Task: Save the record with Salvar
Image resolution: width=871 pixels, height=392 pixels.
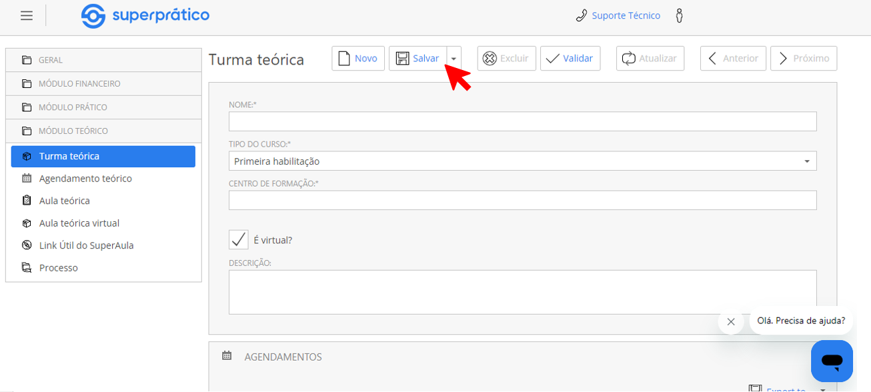Action: [x=418, y=59]
